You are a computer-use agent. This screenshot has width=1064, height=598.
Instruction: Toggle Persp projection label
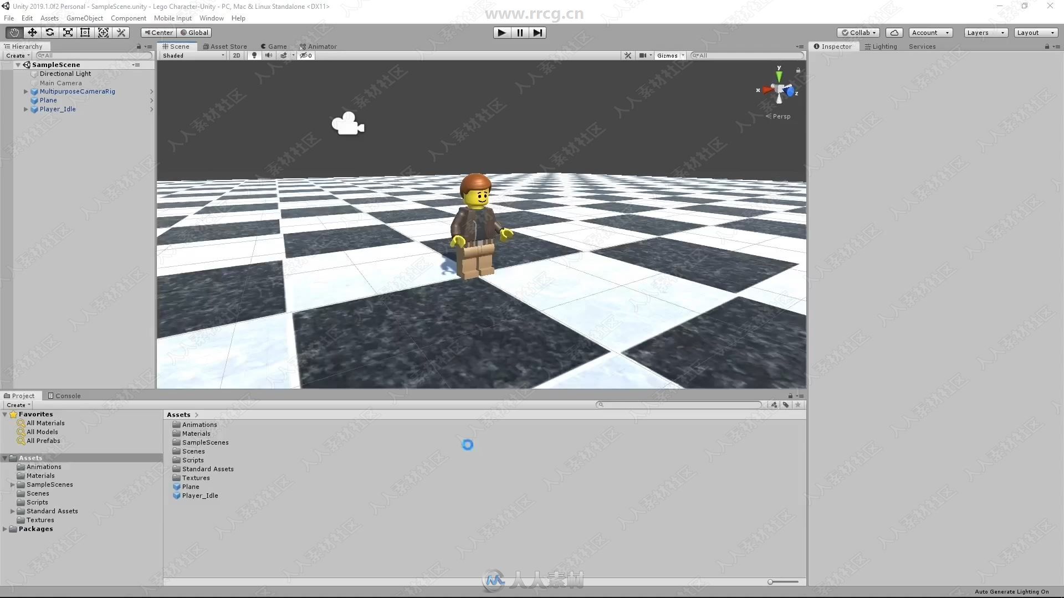[778, 116]
